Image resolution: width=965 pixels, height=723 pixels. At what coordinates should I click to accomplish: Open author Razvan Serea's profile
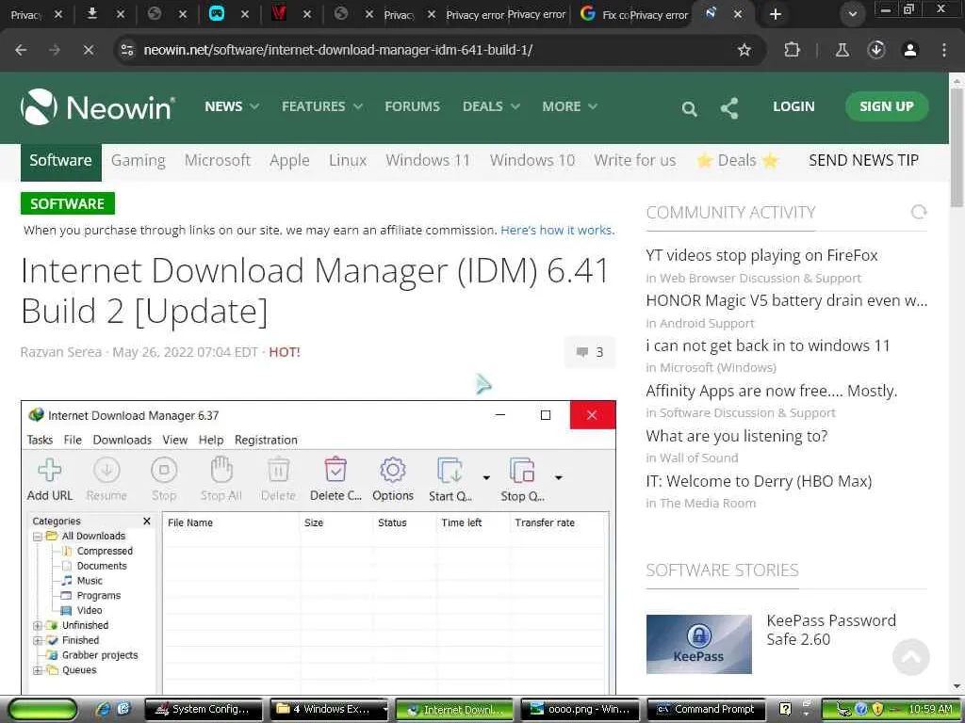[61, 352]
